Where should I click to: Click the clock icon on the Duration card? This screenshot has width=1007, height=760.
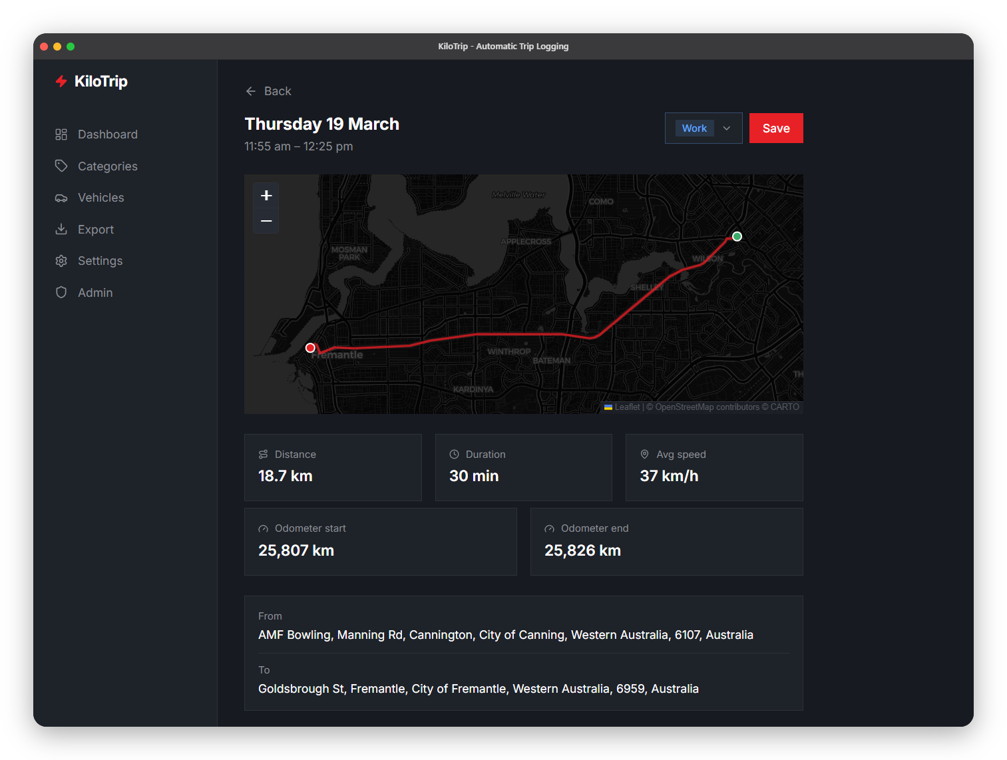(454, 454)
